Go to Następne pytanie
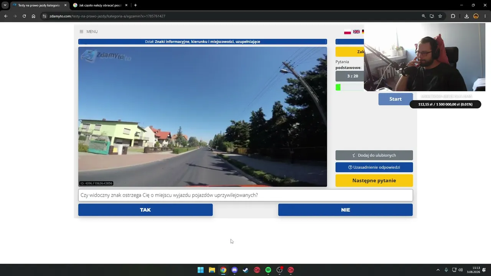491x276 pixels. click(374, 181)
